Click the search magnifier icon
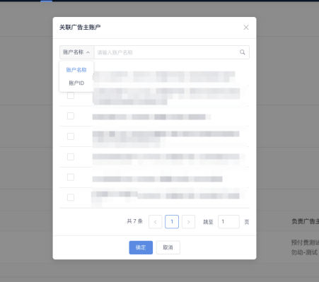This screenshot has height=282, width=319. coord(243,52)
